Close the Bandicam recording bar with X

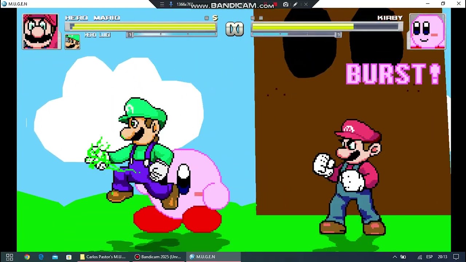point(306,4)
